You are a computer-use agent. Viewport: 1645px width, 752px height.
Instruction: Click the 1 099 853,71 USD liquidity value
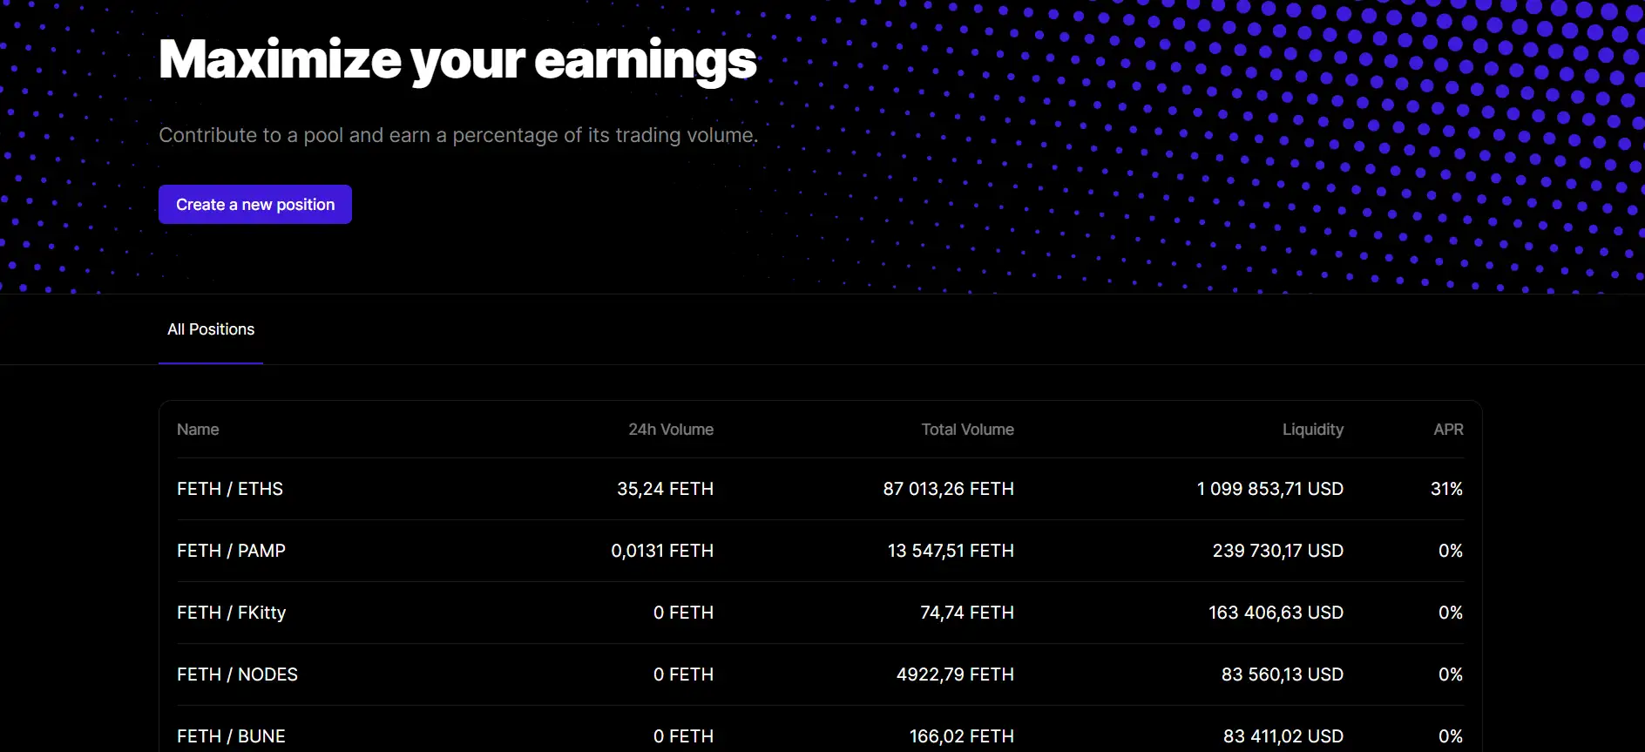pyautogui.click(x=1269, y=489)
